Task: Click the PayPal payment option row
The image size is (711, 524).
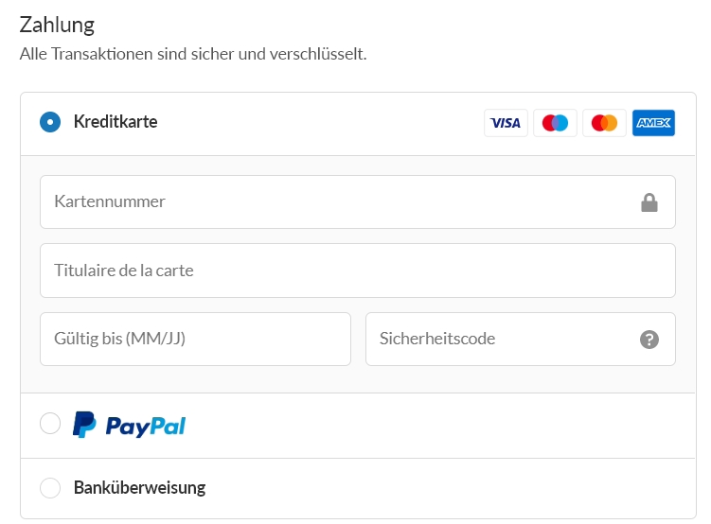Action: [x=358, y=426]
